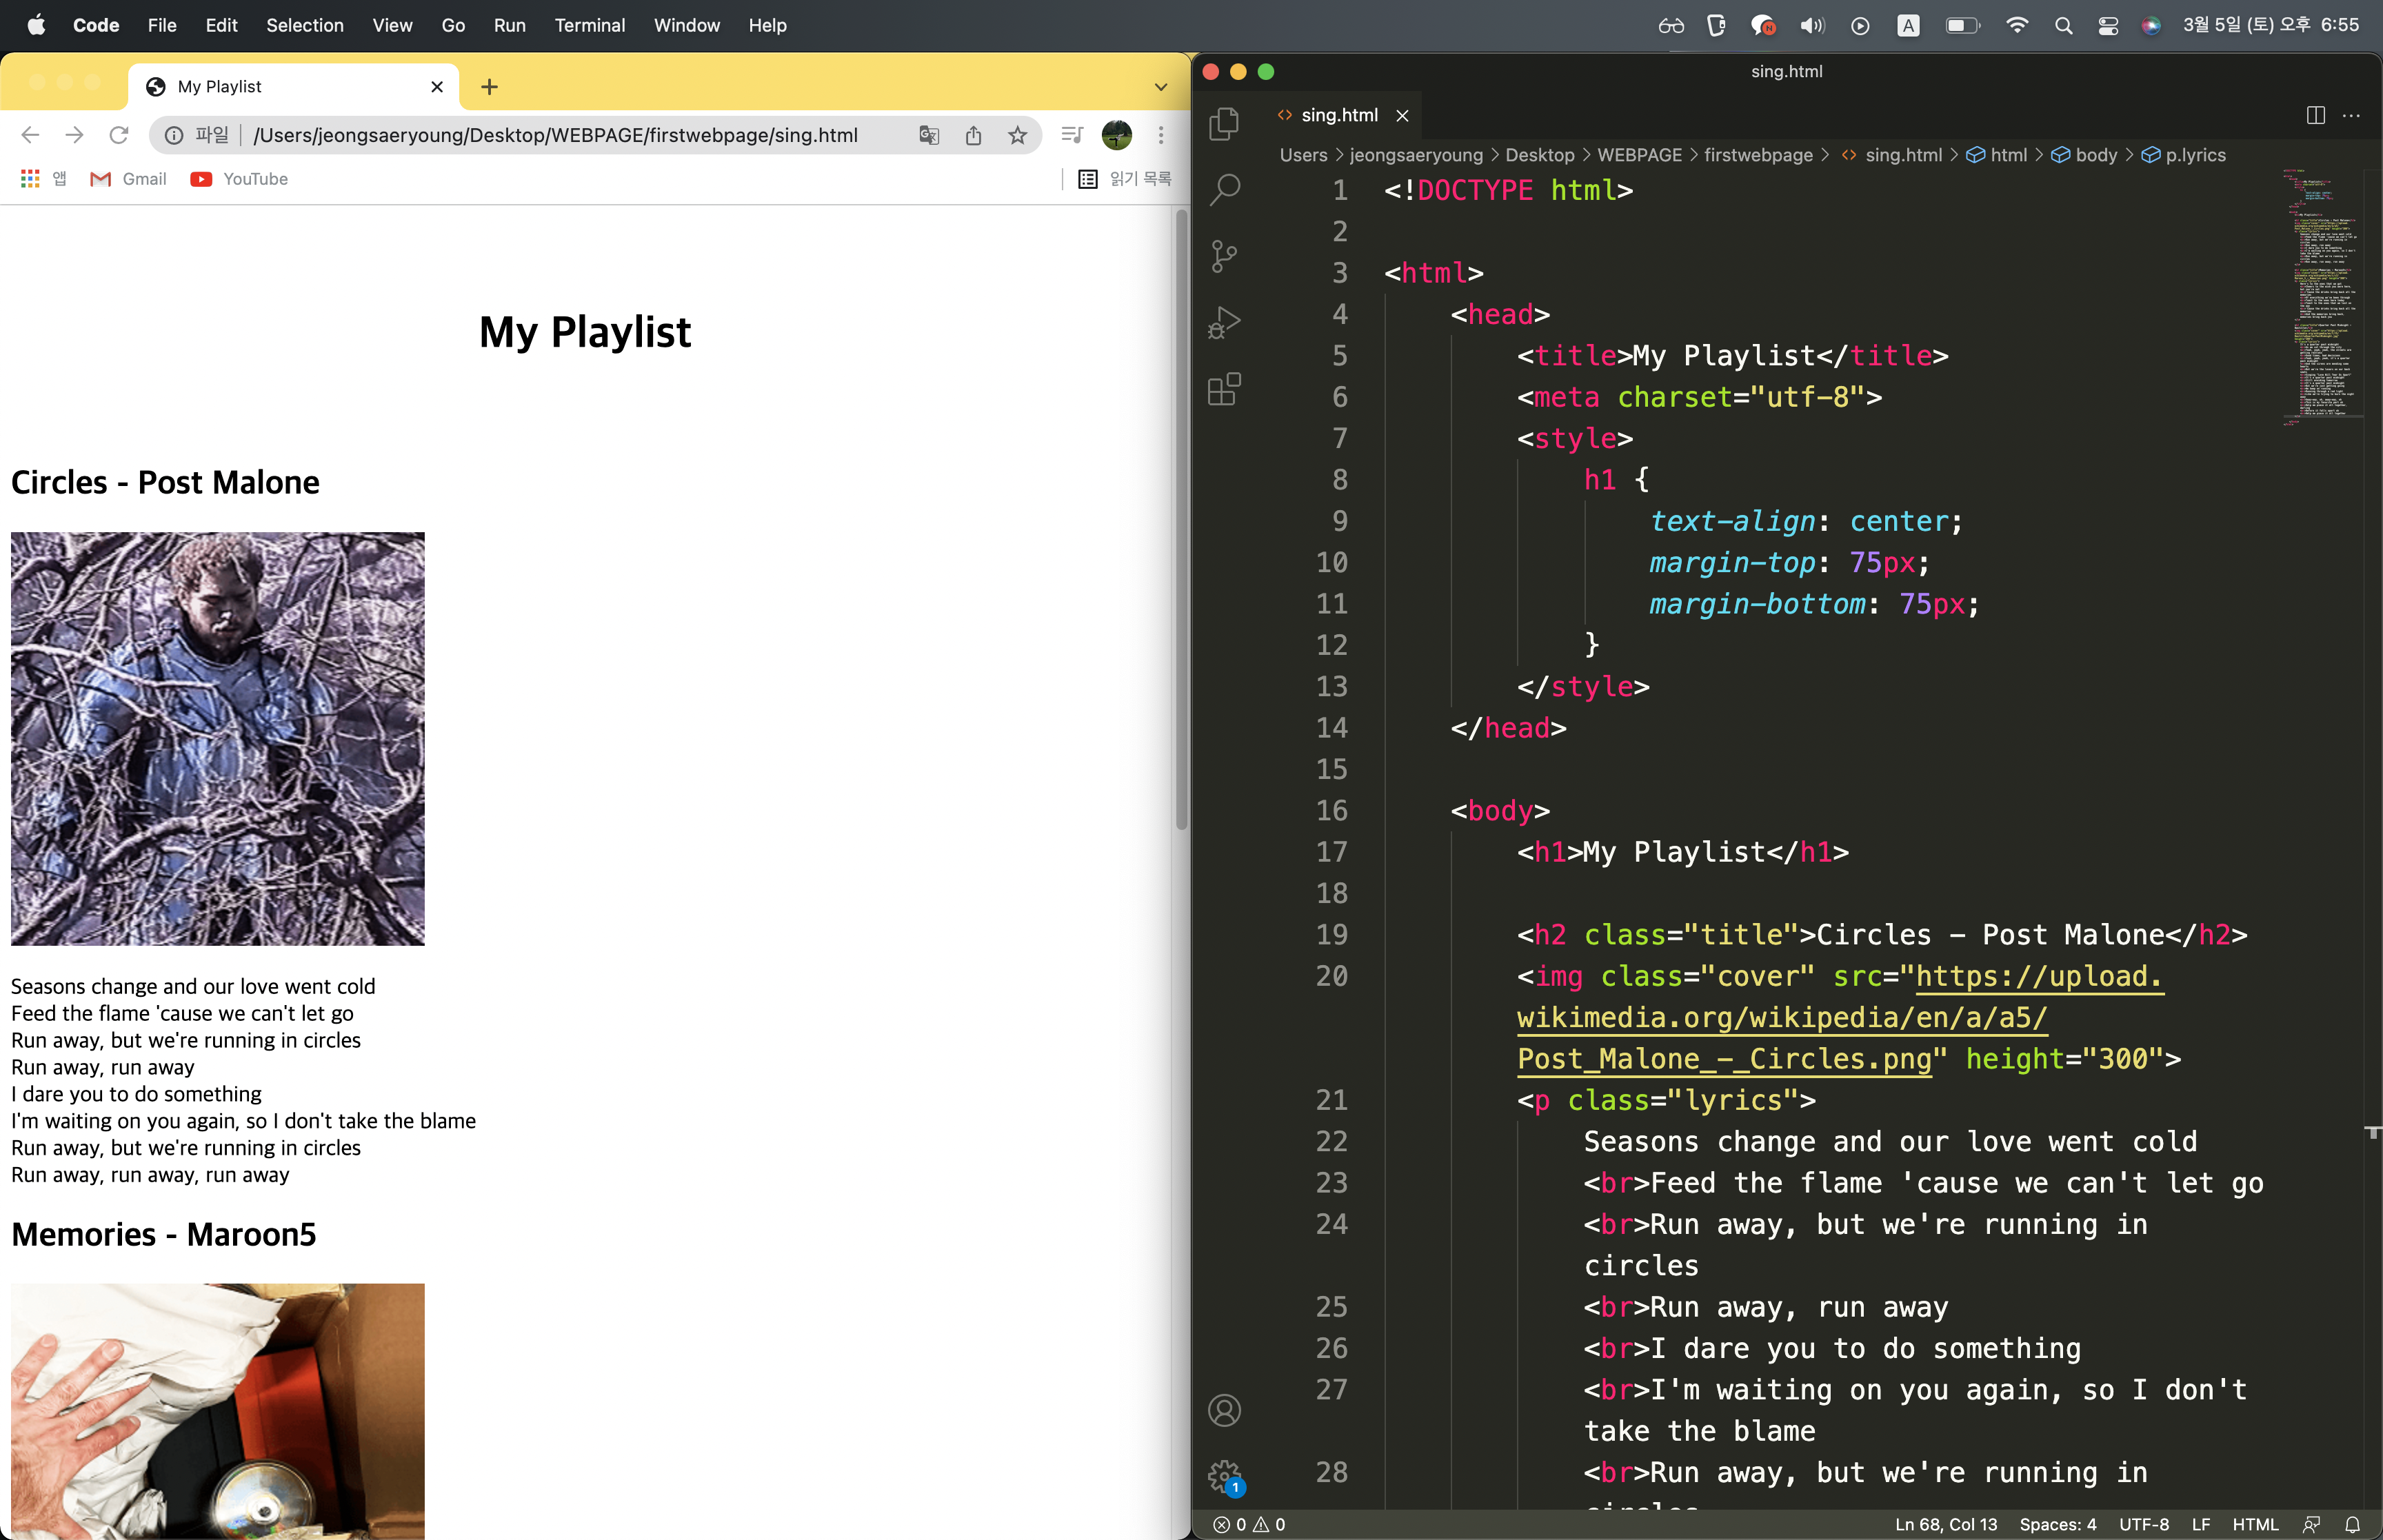
Task: Toggle macOS Control Center in menu bar
Action: click(x=2107, y=26)
